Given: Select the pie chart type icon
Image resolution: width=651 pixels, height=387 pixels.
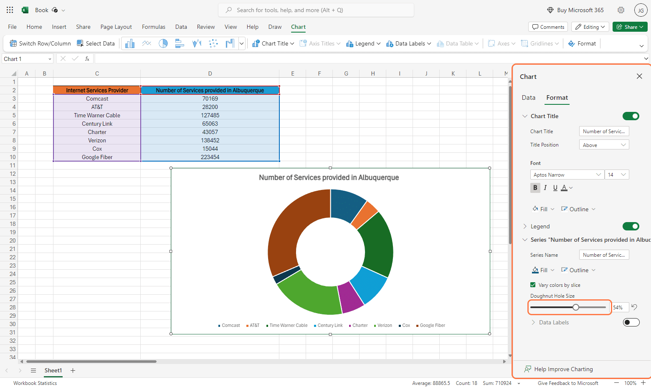Looking at the screenshot, I should [163, 43].
